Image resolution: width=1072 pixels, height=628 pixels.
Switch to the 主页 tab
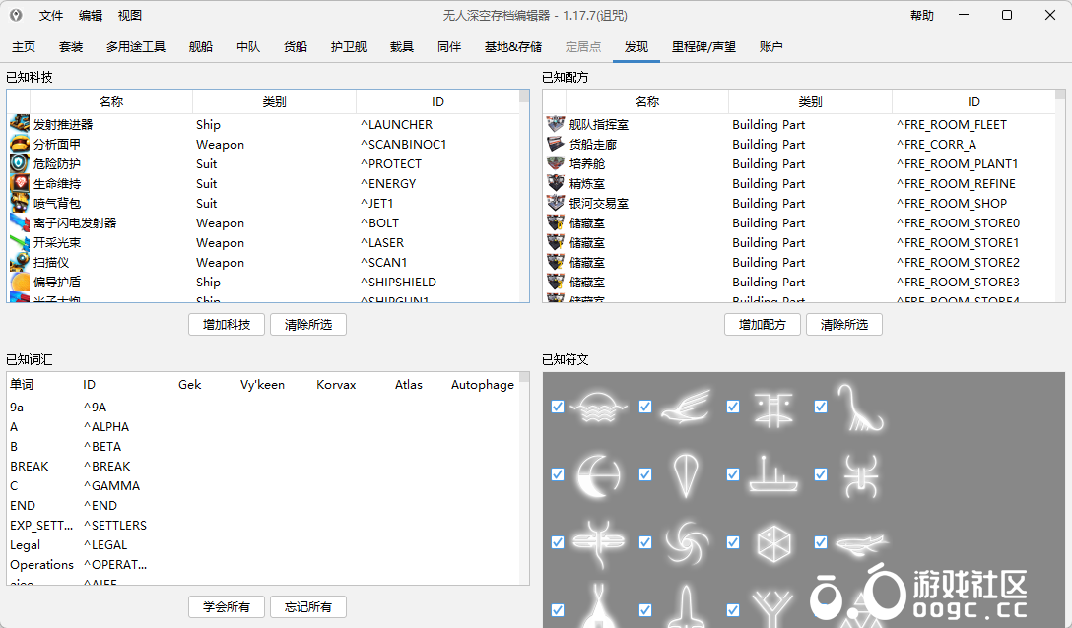[x=24, y=47]
